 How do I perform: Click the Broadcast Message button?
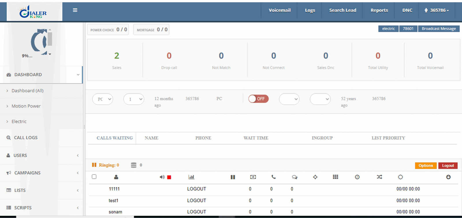439,29
